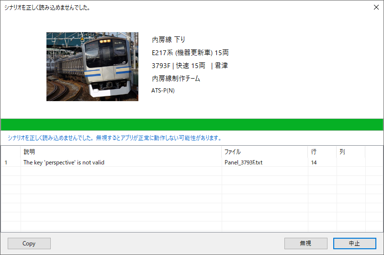The width and height of the screenshot is (384, 255).
Task: Sort list by the 説明 column header
Action: 30,152
